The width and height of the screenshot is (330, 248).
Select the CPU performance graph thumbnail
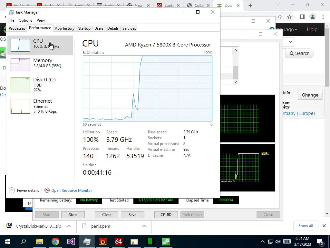tap(20, 45)
